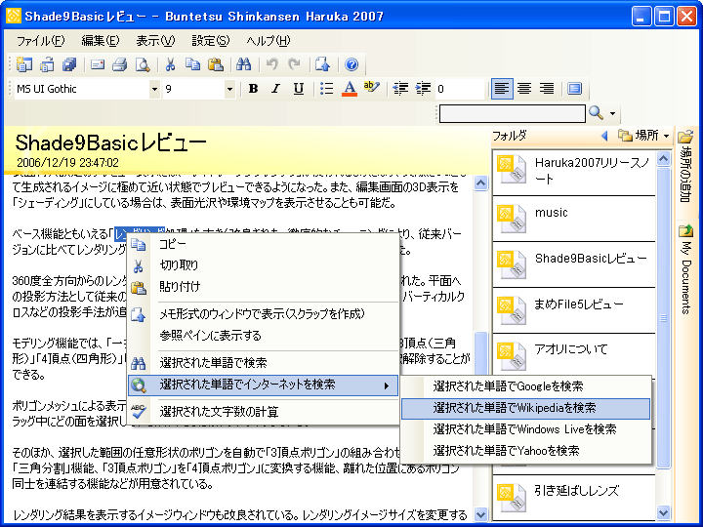Expand 選択された単語でインターネットを検索 submenu
Screen dimensions: 703x527
click(264, 385)
